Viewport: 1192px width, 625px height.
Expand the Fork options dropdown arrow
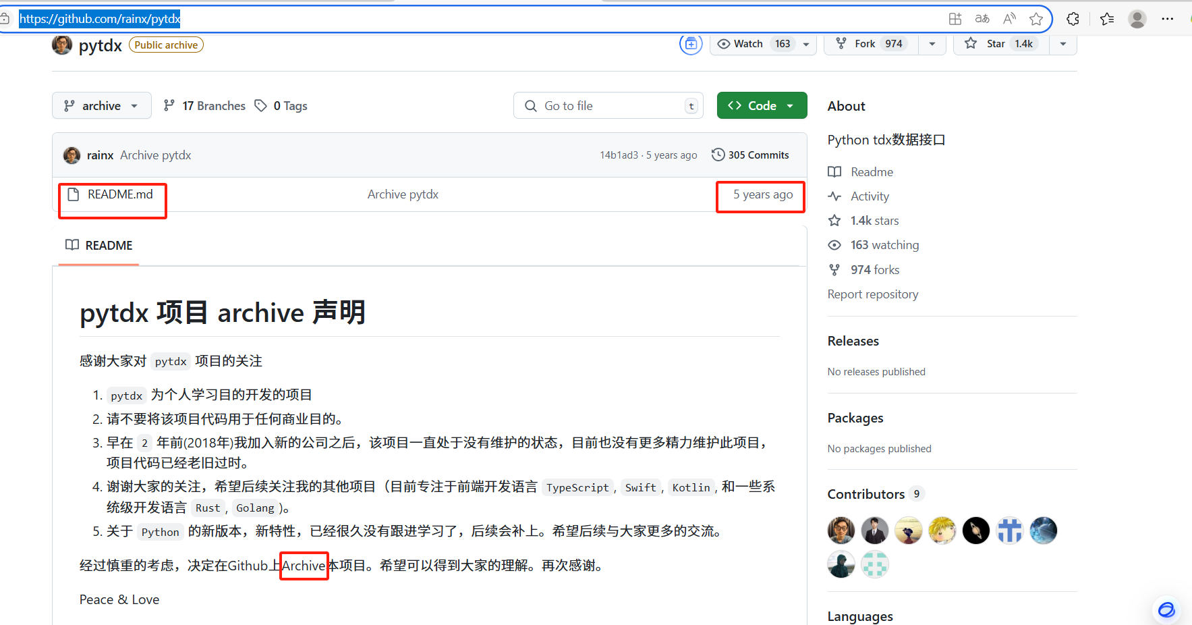pos(932,44)
